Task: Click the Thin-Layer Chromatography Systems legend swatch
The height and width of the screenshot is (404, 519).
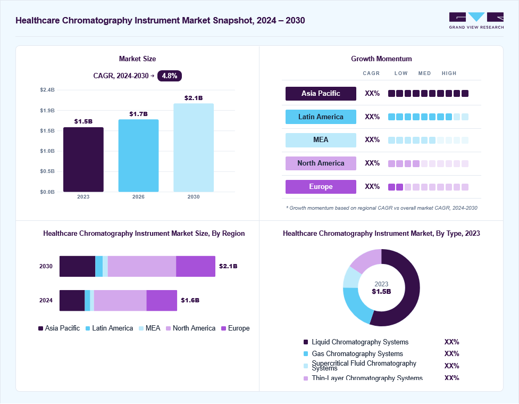Action: pyautogui.click(x=306, y=378)
